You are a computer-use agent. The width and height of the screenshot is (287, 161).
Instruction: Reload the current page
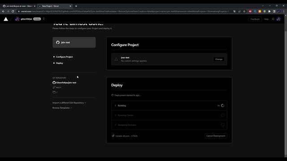pos(13,11)
